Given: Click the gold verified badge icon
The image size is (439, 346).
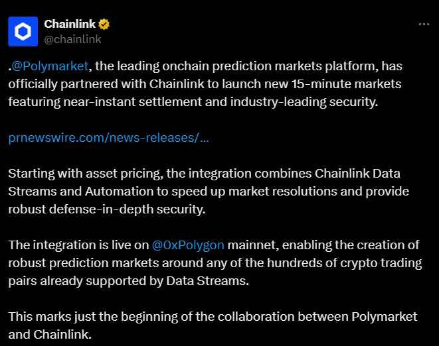Looking at the screenshot, I should tap(104, 25).
